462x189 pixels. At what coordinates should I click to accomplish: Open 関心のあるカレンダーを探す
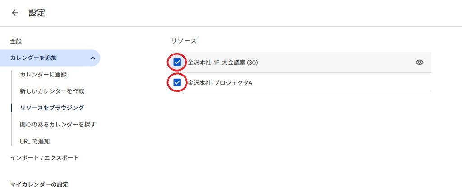point(58,125)
